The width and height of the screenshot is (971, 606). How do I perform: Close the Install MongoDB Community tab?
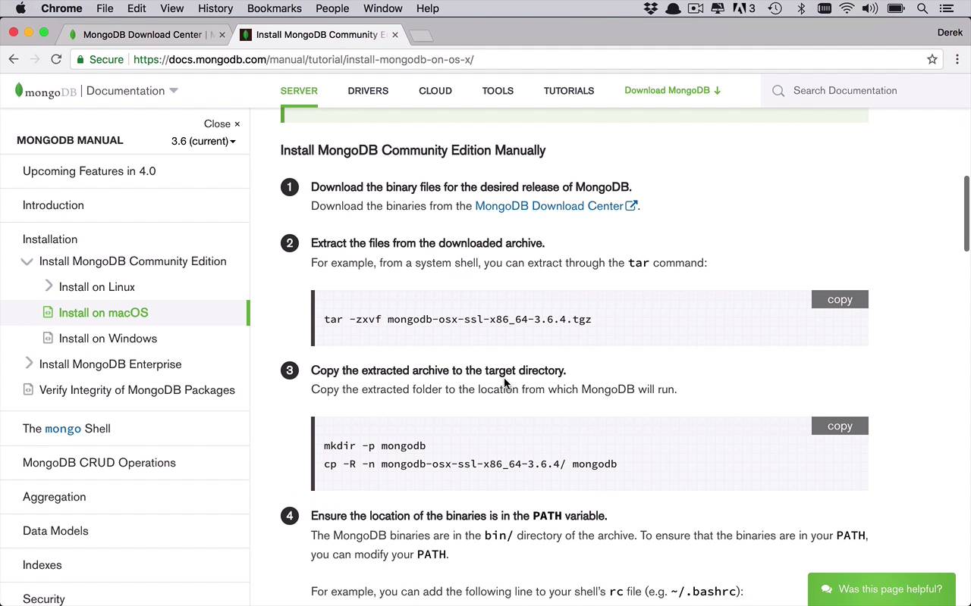(394, 35)
